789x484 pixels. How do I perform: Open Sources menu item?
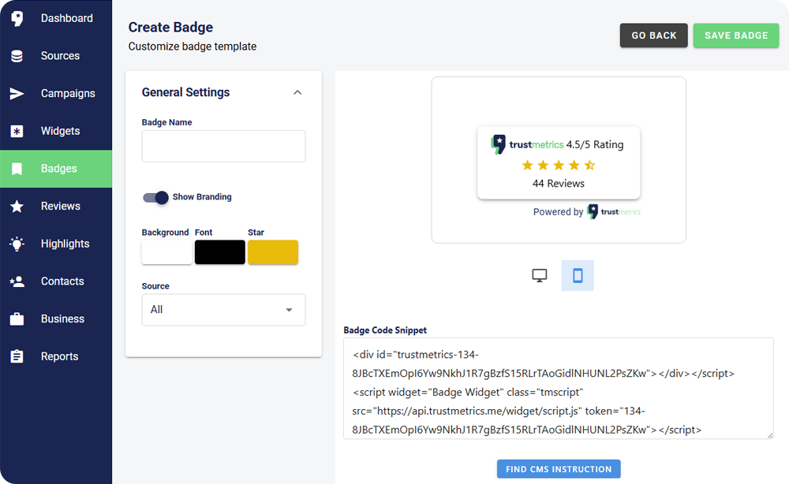(x=56, y=56)
